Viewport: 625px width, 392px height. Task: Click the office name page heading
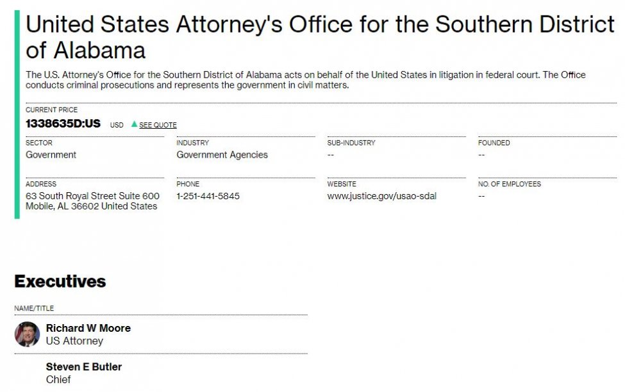click(x=320, y=37)
